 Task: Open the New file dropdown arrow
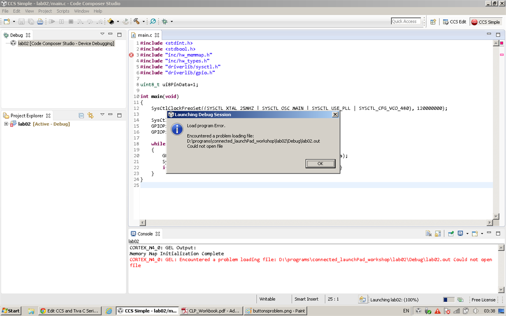tap(14, 21)
